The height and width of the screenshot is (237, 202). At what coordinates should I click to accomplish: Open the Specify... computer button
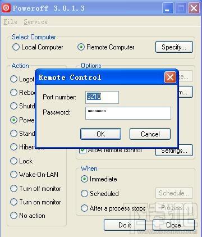[x=174, y=47]
